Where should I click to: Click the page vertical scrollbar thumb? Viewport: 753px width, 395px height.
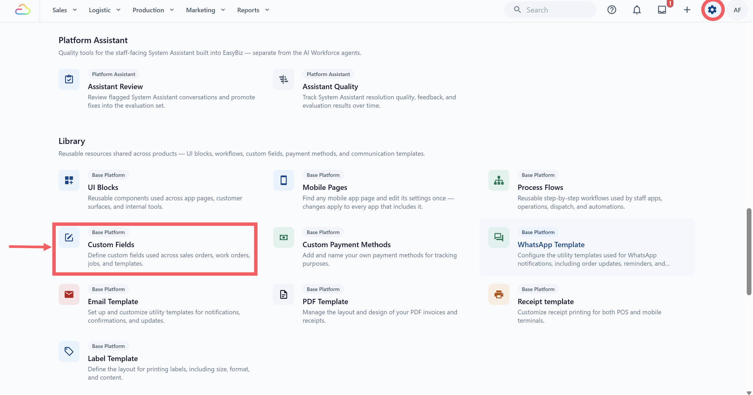tap(749, 251)
